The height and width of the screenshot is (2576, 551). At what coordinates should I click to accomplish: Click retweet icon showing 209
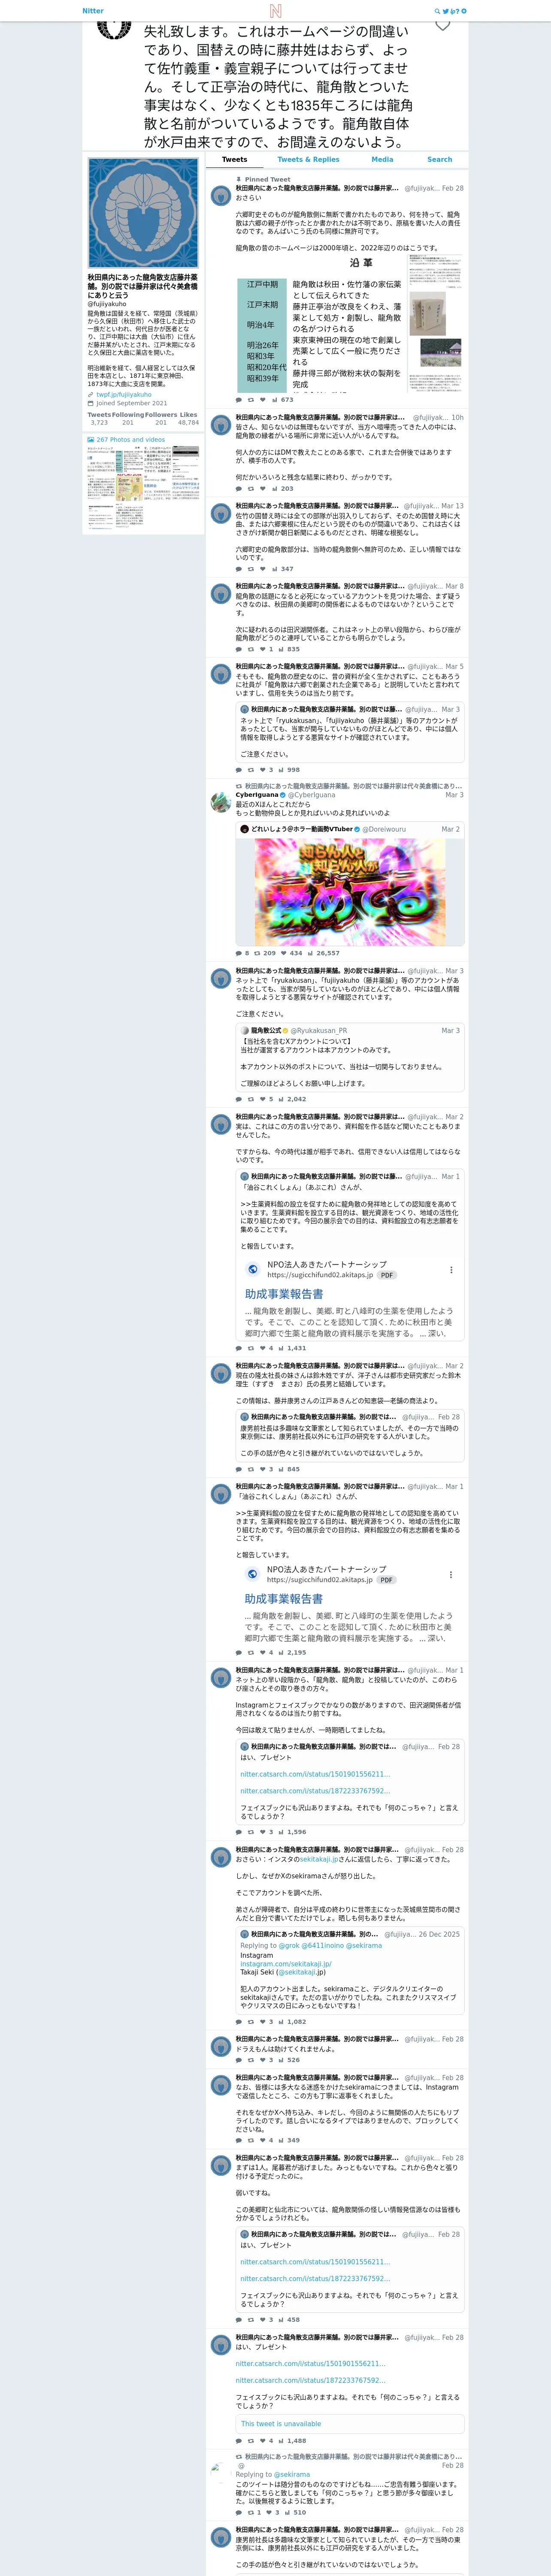pyautogui.click(x=256, y=953)
